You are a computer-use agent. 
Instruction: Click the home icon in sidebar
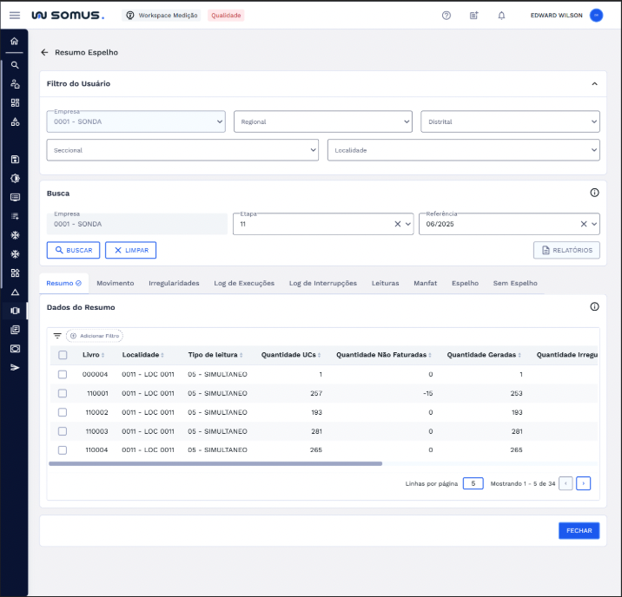[x=14, y=41]
